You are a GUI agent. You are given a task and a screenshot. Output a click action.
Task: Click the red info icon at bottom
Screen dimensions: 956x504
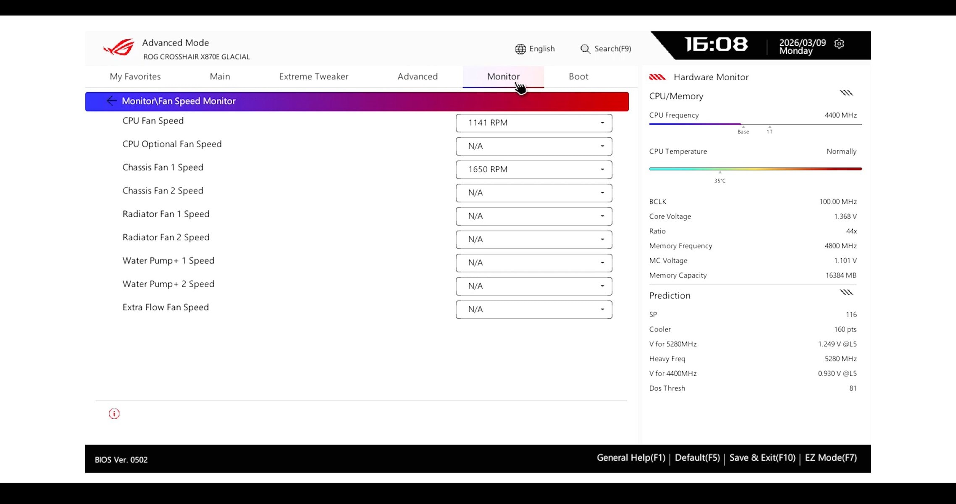[114, 414]
